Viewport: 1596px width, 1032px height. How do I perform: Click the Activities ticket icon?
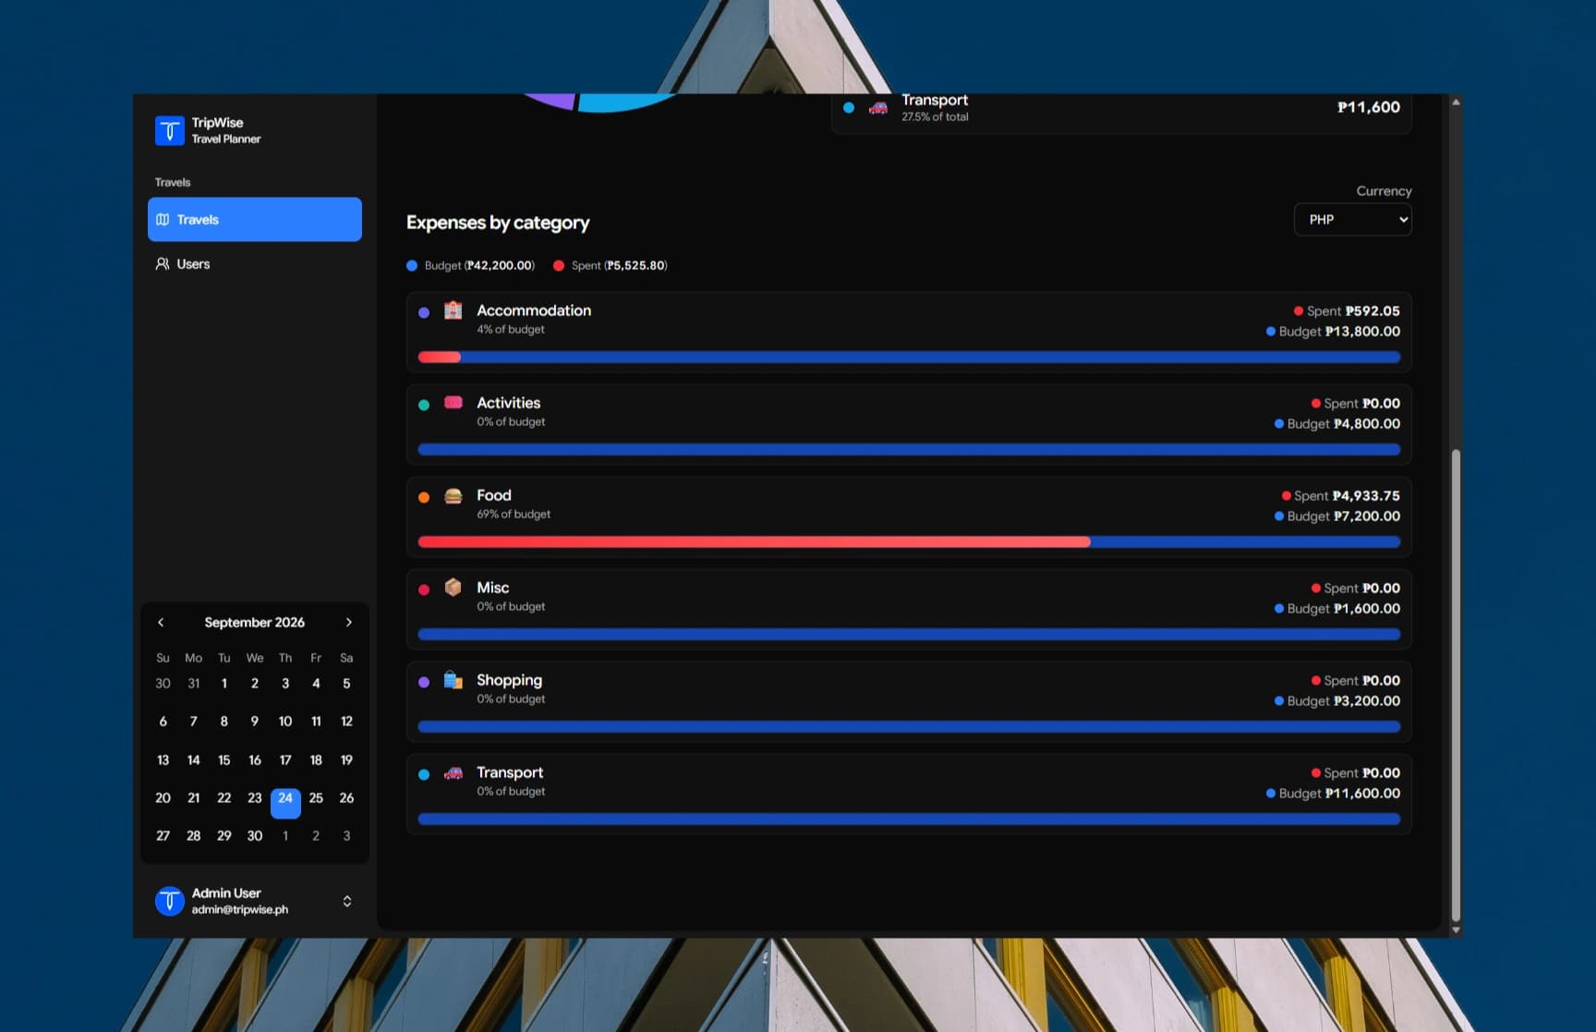click(453, 402)
